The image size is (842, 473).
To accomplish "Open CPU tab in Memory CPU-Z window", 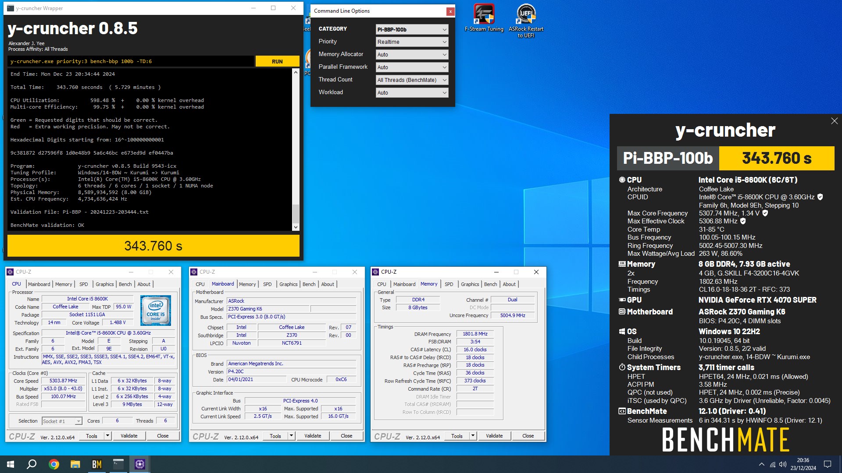I will (382, 284).
